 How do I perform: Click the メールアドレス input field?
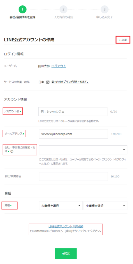click(73, 134)
